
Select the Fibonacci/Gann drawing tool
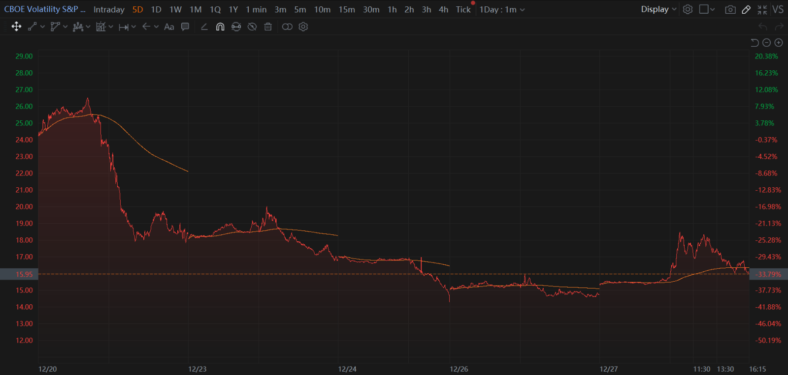[x=101, y=27]
